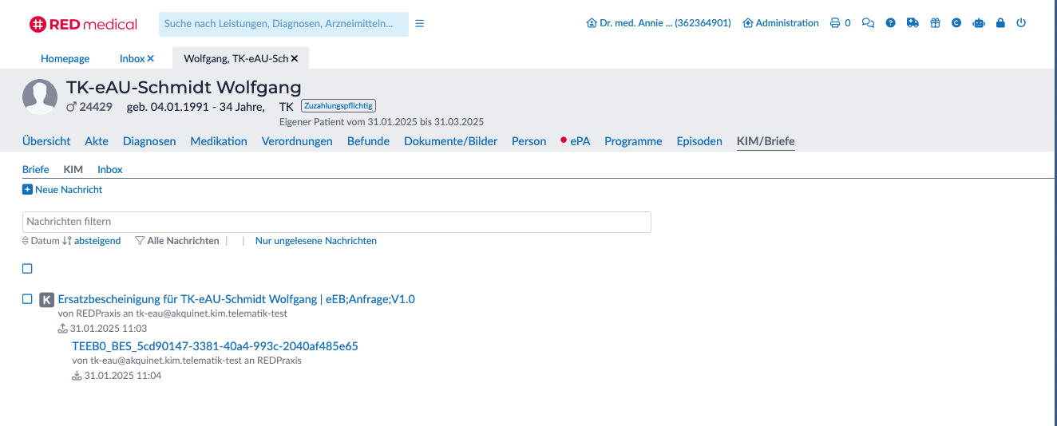Click the ambulance truck icon
Screen dimensions: 1057x426
coord(913,23)
